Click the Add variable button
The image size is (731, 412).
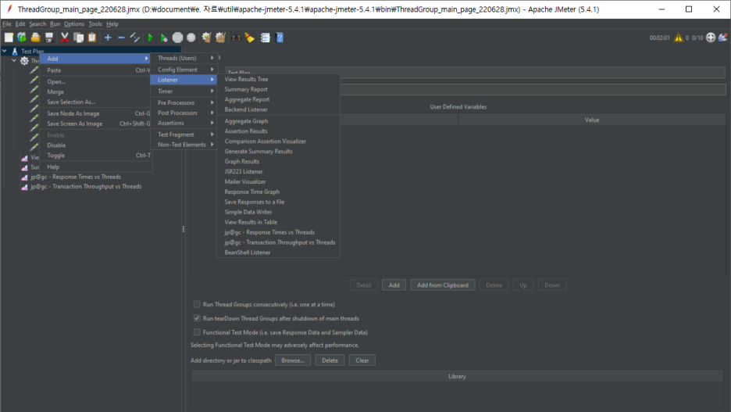point(394,285)
